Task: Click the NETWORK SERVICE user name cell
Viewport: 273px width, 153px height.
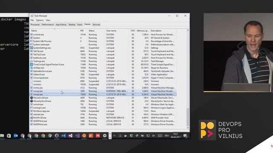Action: point(115,118)
